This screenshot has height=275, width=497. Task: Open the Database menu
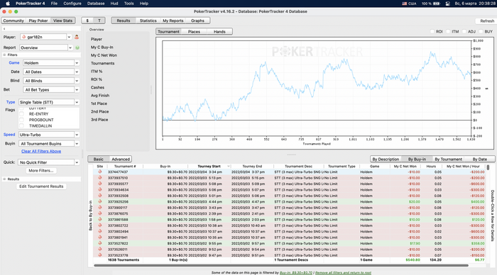coord(96,4)
